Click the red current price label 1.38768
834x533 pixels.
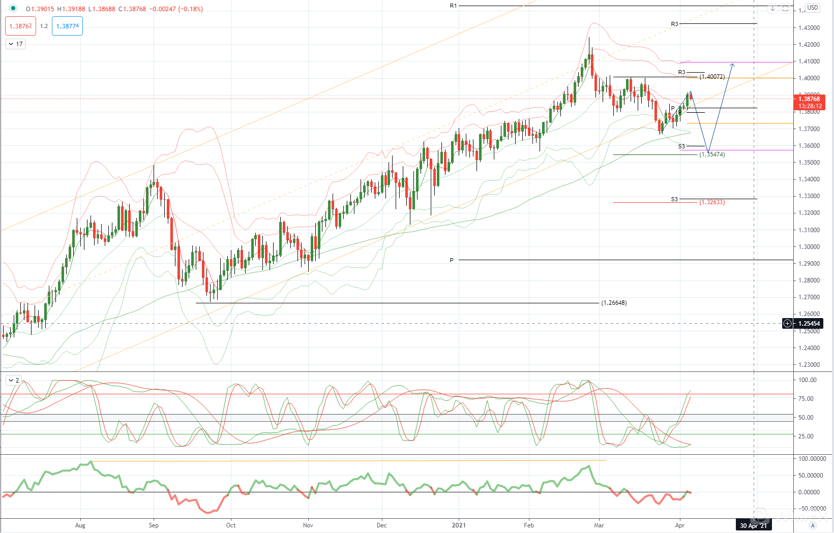(x=809, y=100)
